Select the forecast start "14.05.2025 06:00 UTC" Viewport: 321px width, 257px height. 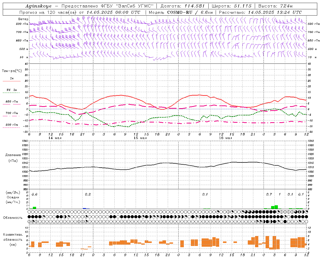point(113,12)
